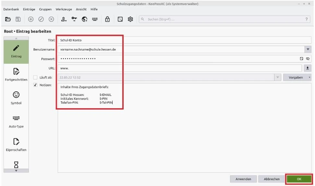The image size is (315, 186).
Task: Click into the Benutzername field
Action: tap(181, 49)
